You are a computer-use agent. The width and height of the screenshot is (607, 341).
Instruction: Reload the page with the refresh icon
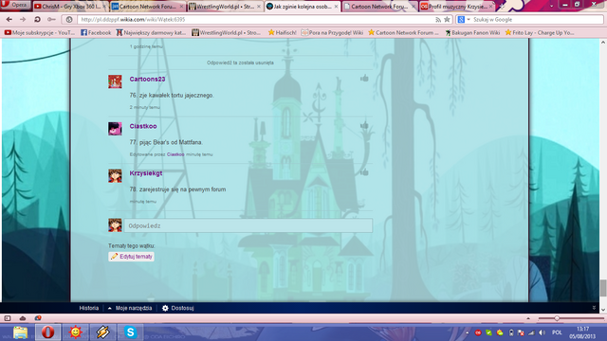click(x=37, y=19)
